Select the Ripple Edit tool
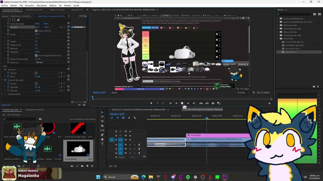Screen dimensions: 323x181 [102, 121]
